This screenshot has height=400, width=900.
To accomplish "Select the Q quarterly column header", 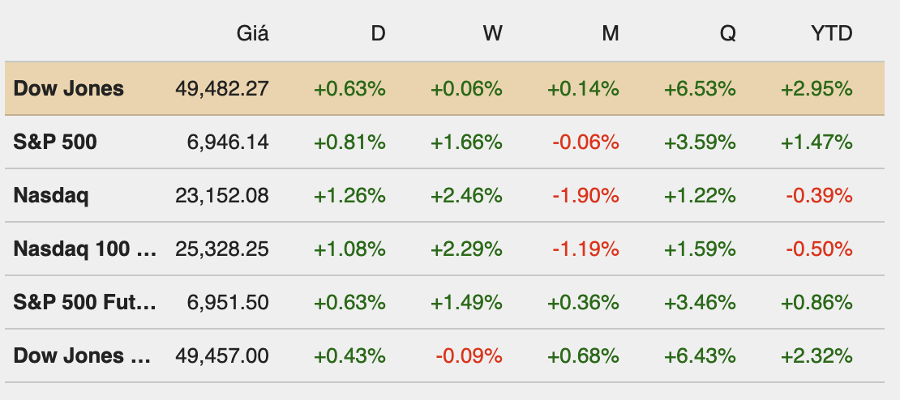I will [727, 33].
